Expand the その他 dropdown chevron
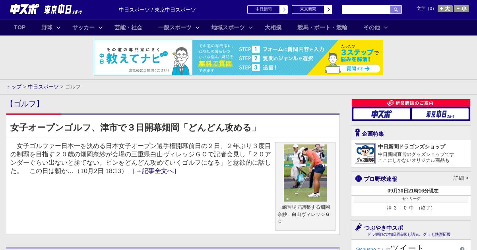The height and width of the screenshot is (250, 477). [x=386, y=27]
